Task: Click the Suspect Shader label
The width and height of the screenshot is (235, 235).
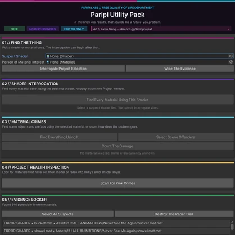Action: coord(15,56)
